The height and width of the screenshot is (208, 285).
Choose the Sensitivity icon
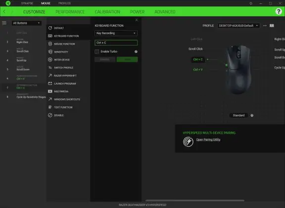point(50,52)
